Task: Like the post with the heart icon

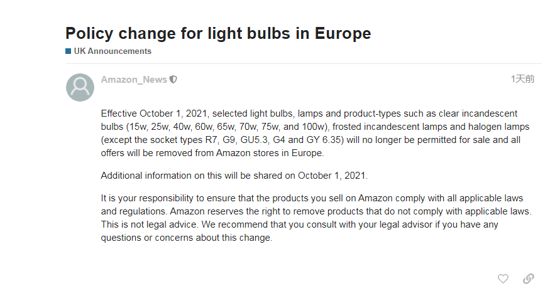Action: [503, 278]
